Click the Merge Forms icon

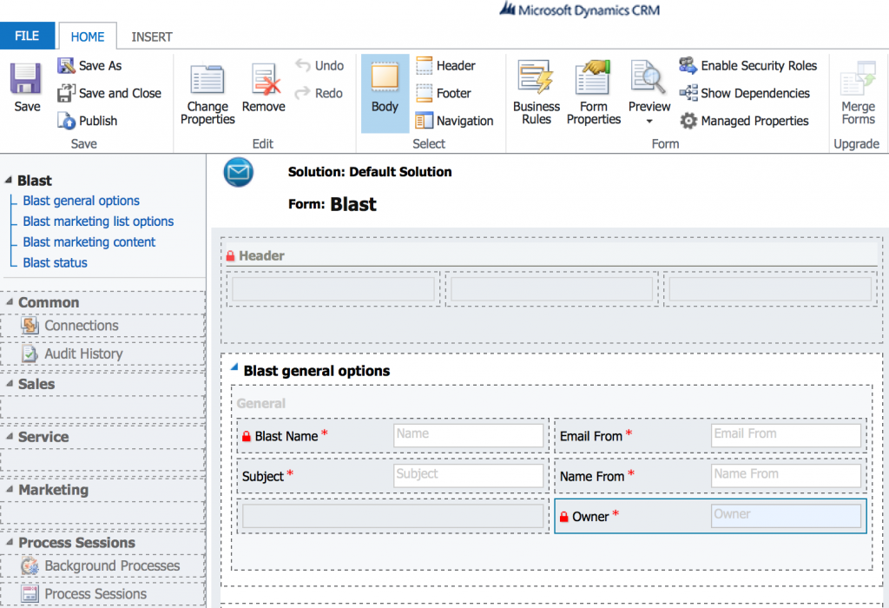click(859, 78)
